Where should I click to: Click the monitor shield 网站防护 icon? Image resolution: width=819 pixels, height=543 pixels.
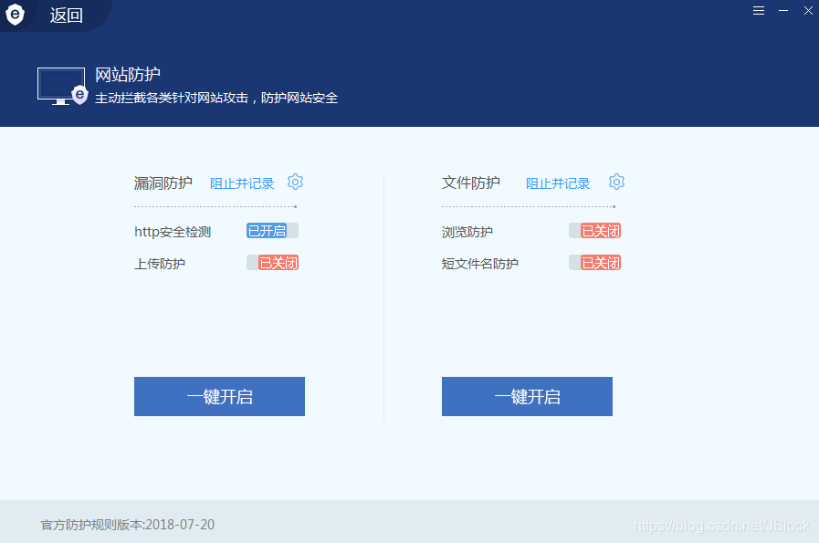point(62,86)
